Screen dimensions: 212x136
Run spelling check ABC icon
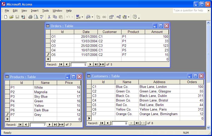42,17
